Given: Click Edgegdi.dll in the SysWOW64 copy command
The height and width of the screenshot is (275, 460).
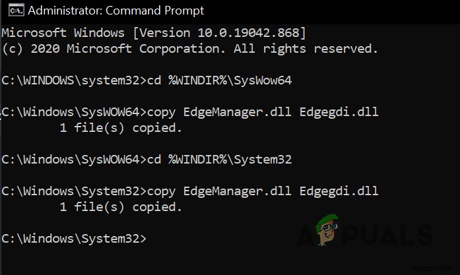Looking at the screenshot, I should click(339, 111).
